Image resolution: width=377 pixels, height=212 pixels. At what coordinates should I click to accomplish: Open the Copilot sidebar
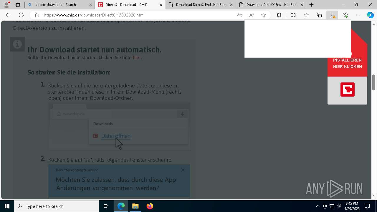click(371, 15)
